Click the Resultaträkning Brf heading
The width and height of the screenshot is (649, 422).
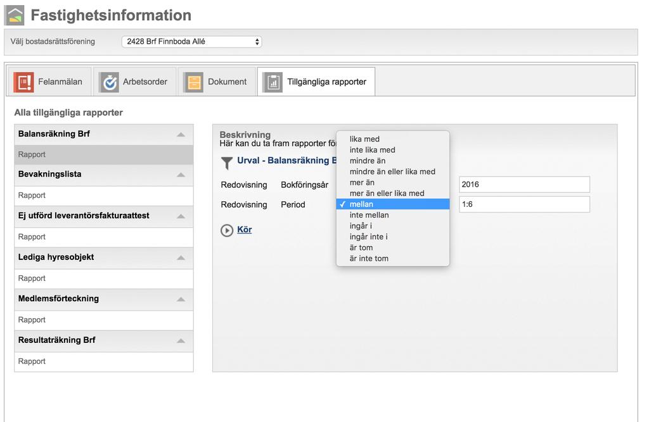tap(56, 340)
